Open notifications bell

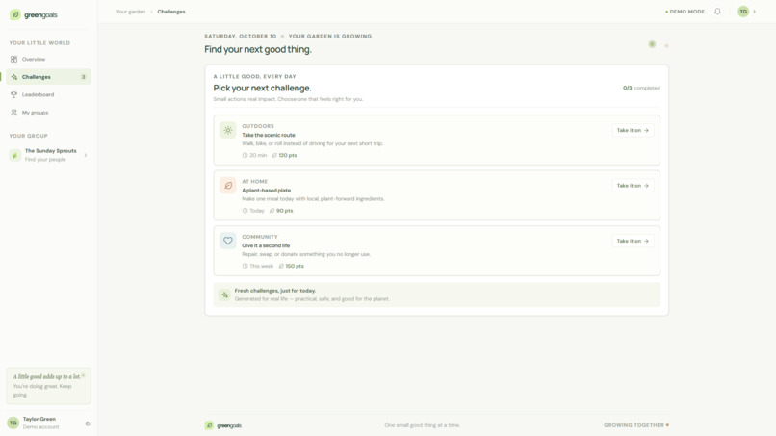coord(717,12)
